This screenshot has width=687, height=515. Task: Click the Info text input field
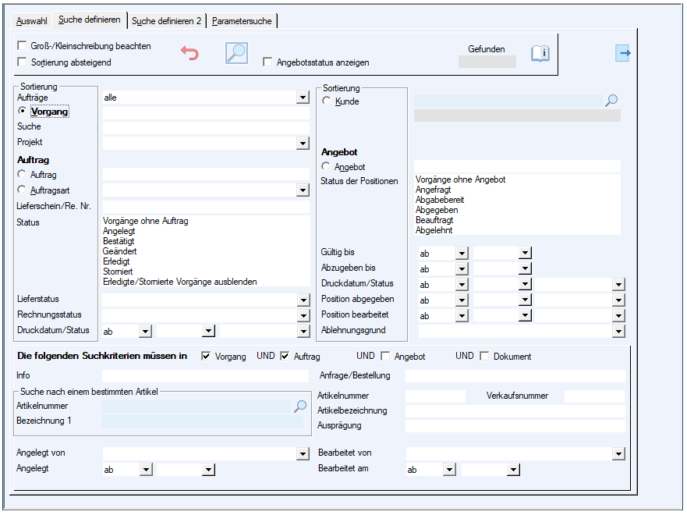pyautogui.click(x=206, y=375)
